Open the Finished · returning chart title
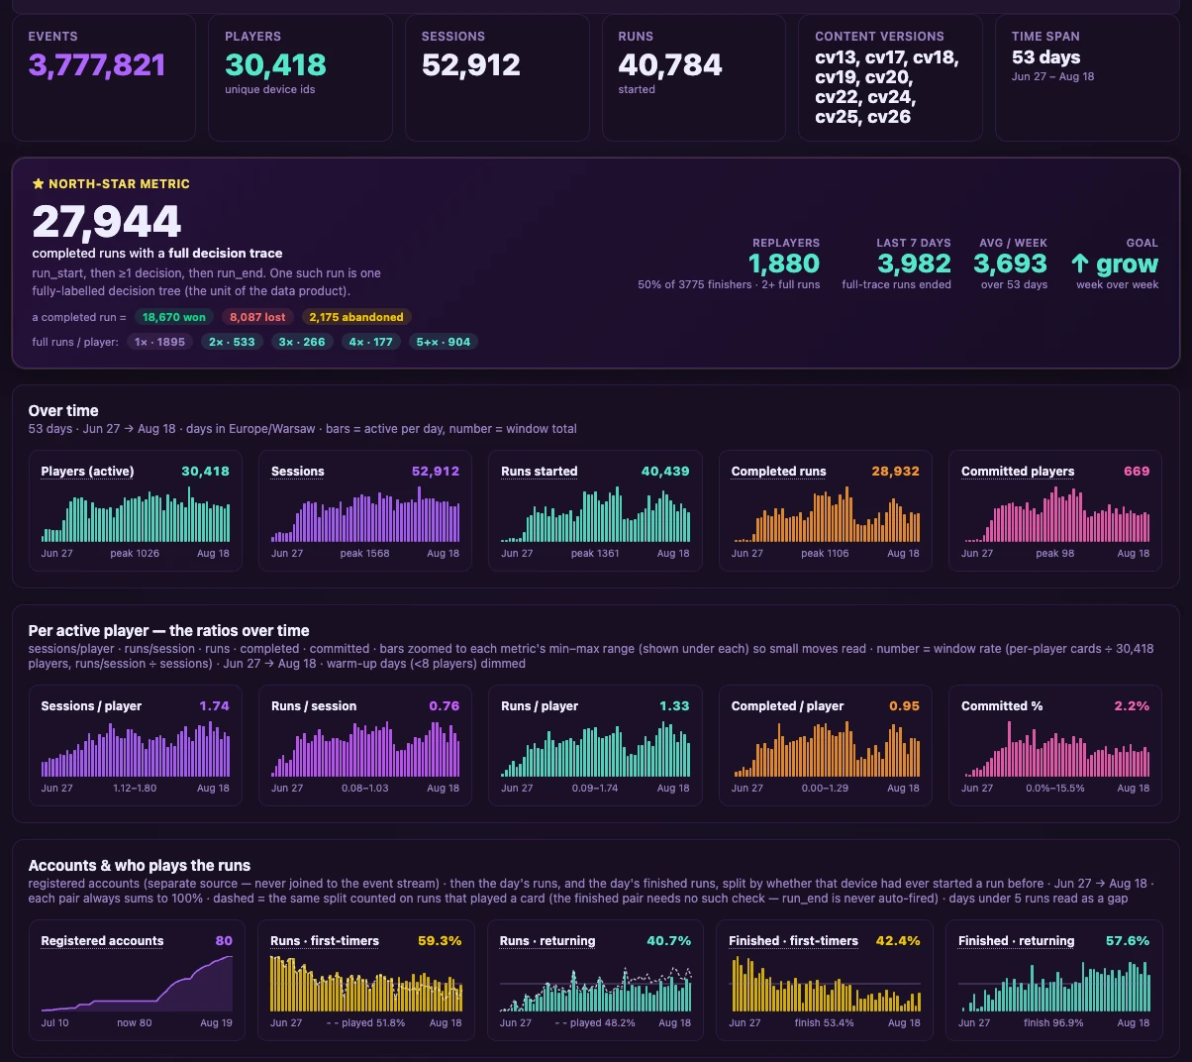 click(x=1016, y=941)
